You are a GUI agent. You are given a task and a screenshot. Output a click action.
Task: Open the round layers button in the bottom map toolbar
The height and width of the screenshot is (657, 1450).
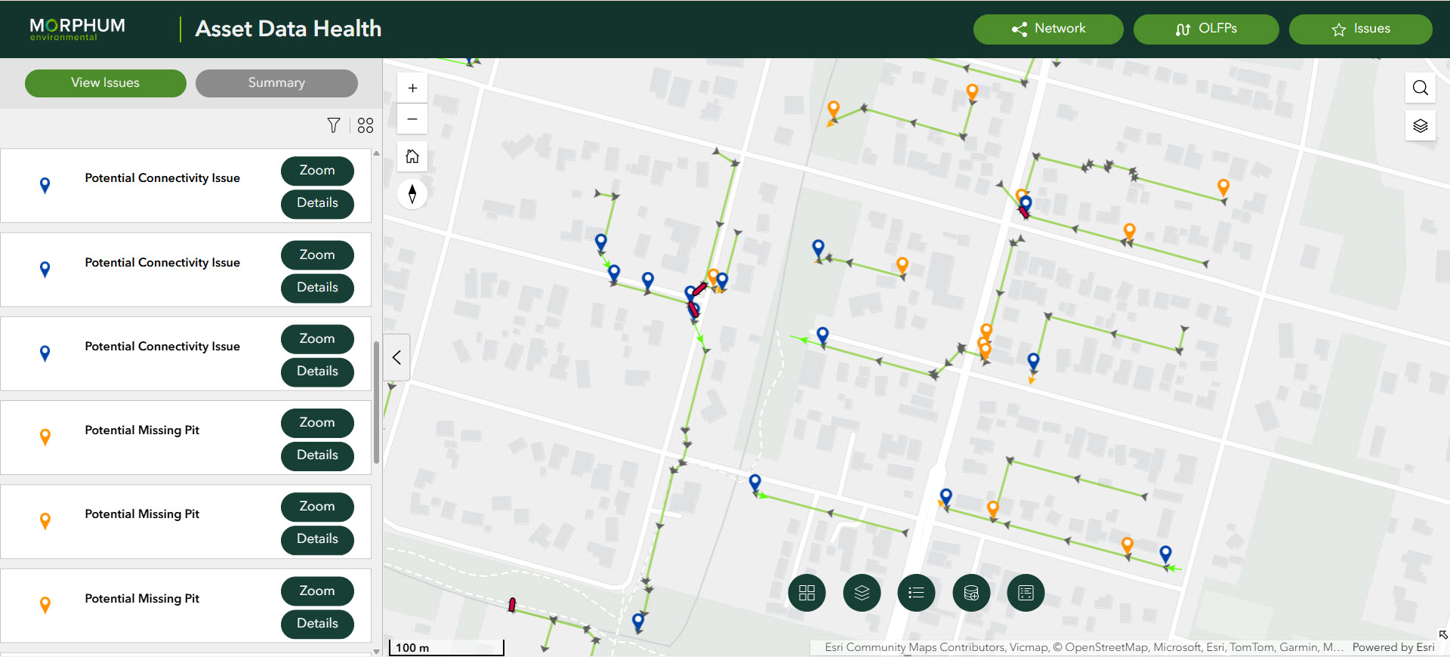click(x=862, y=593)
